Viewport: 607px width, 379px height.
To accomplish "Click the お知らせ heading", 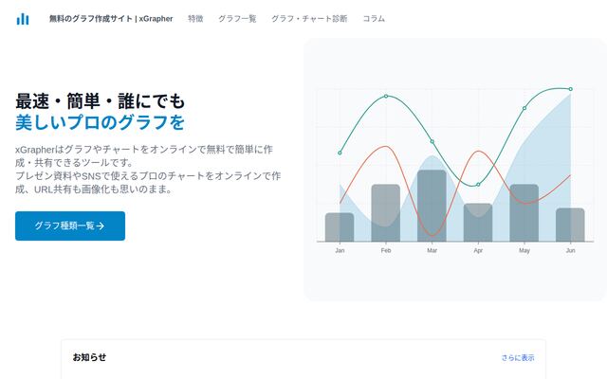I will coord(89,357).
